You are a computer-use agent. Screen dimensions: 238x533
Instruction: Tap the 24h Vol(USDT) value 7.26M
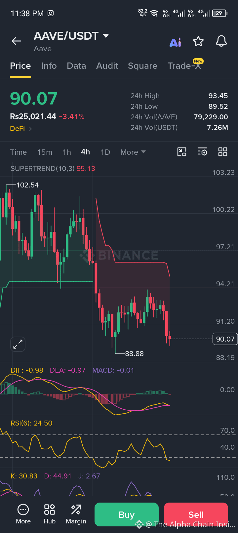point(218,128)
